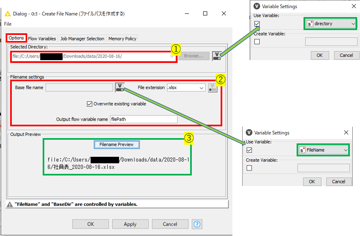Click Cancel in directory Variable Settings
The width and height of the screenshot is (360, 236).
pos(346,55)
